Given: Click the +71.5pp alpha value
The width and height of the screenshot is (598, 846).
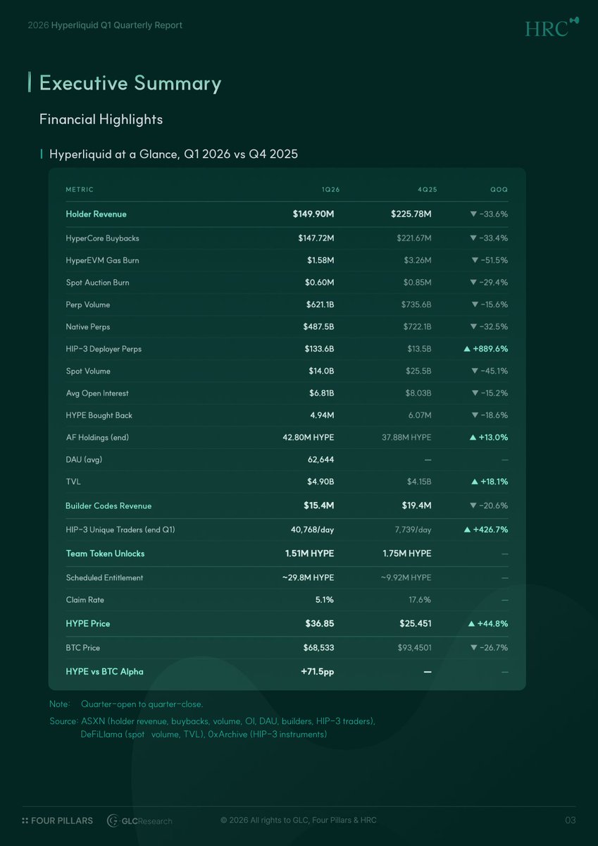Looking at the screenshot, I should [317, 672].
